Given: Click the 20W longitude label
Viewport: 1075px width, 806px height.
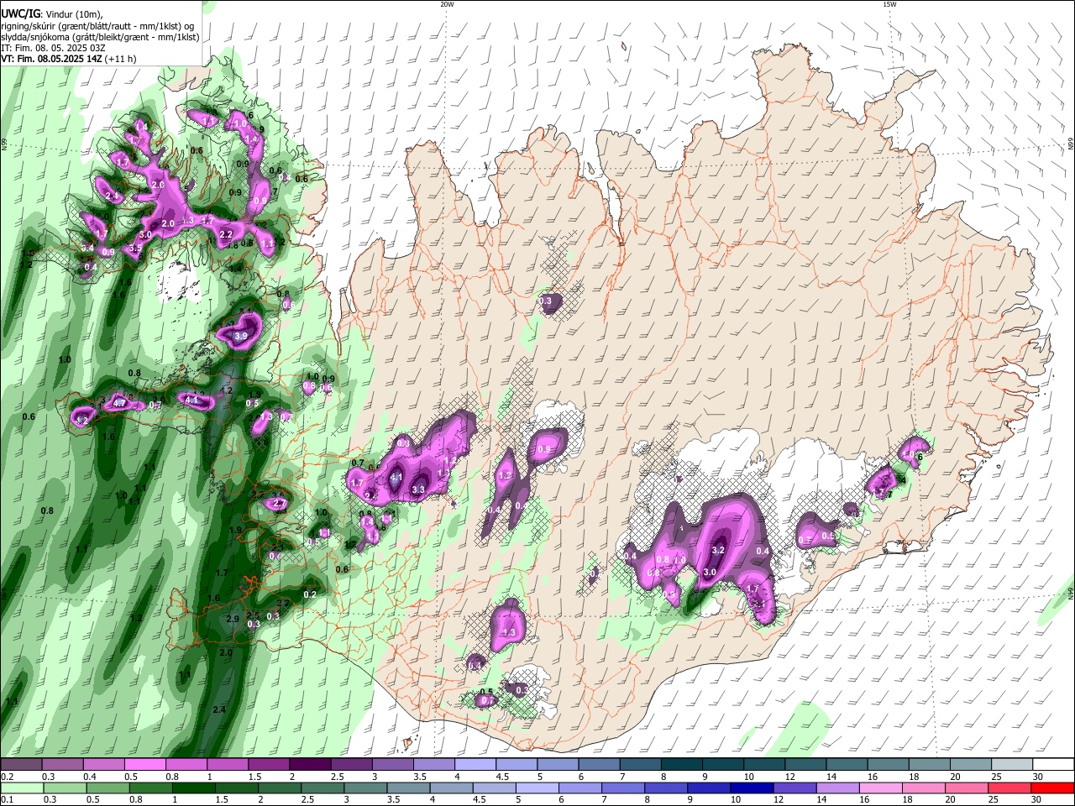Looking at the screenshot, I should point(447,4).
